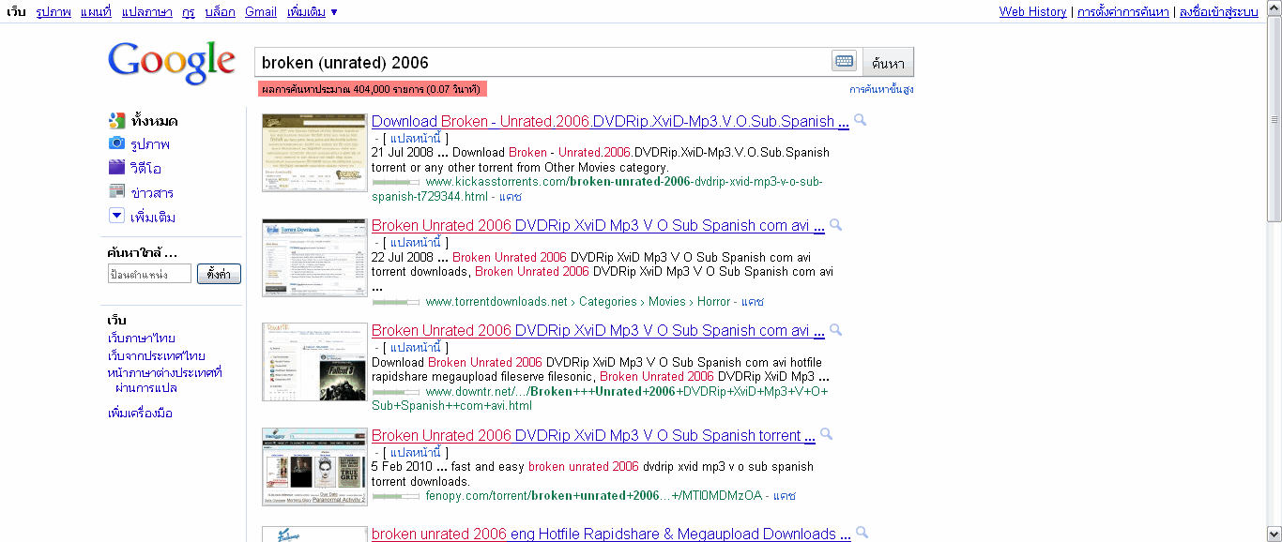Click the ตั้งค่า location set button

point(219,274)
